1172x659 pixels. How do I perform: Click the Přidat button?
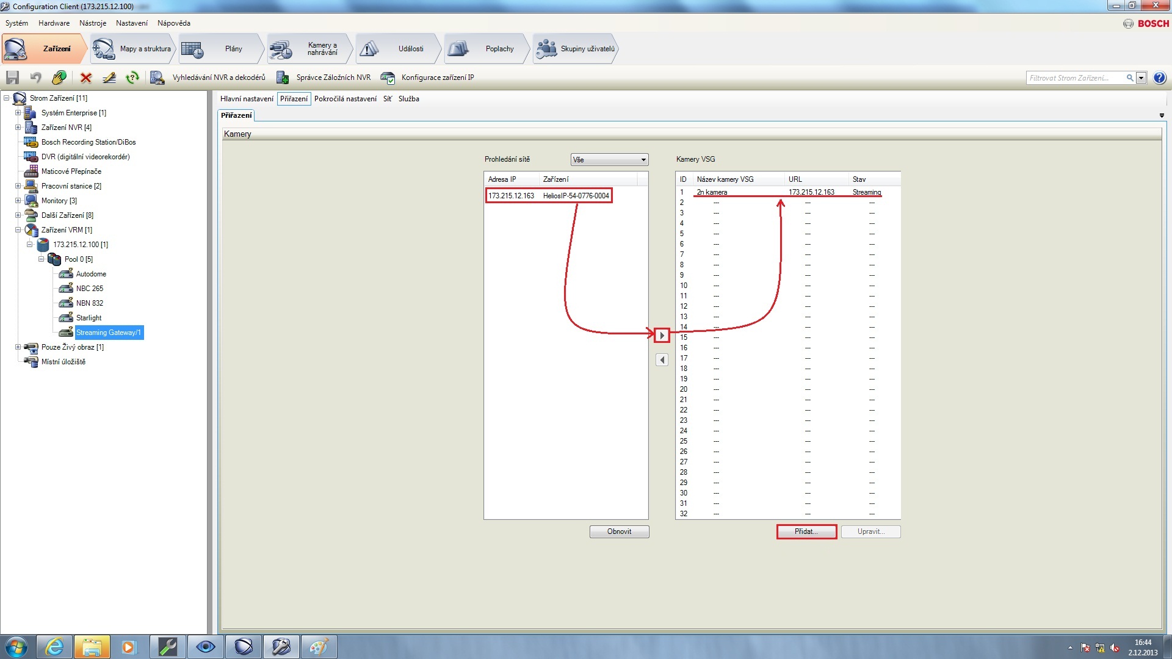point(806,531)
